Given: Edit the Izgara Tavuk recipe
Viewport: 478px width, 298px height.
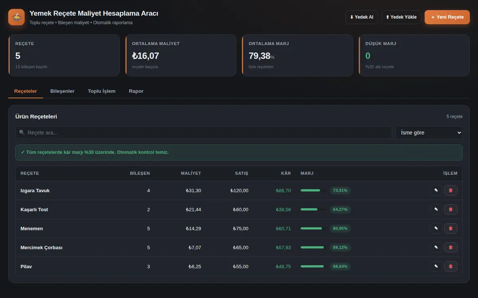Looking at the screenshot, I should point(436,190).
